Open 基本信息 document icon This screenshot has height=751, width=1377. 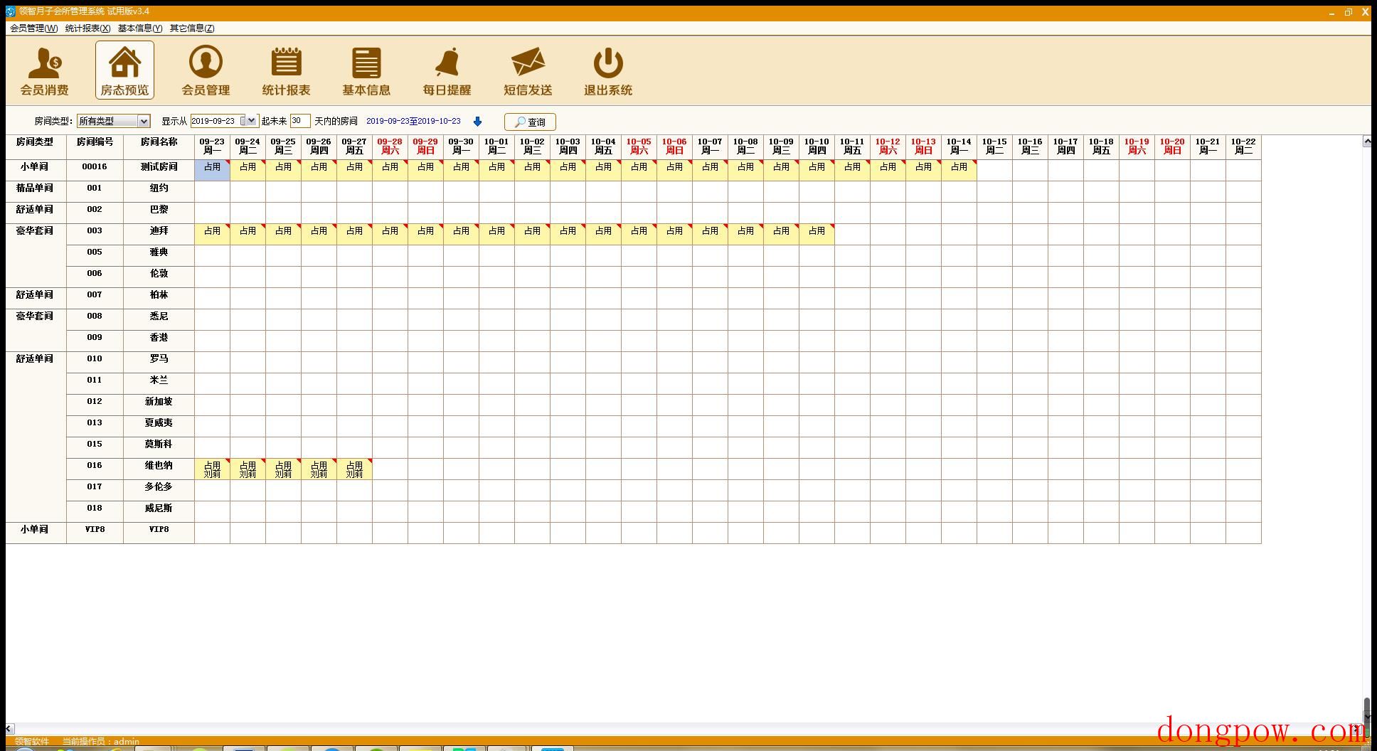pos(366,70)
